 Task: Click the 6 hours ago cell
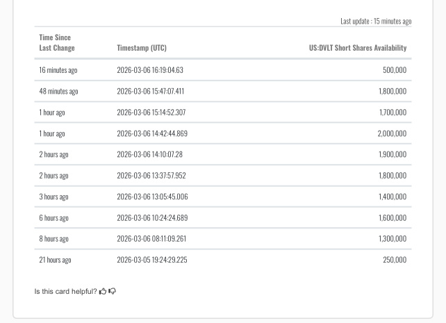(53, 218)
